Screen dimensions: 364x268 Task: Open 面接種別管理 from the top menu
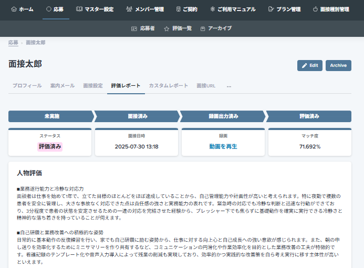[x=331, y=9]
